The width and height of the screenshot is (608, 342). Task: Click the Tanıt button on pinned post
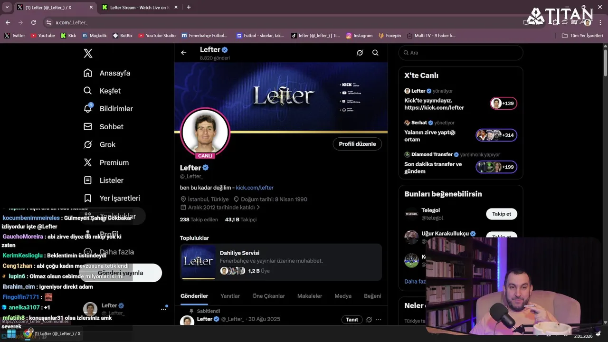coord(352,320)
